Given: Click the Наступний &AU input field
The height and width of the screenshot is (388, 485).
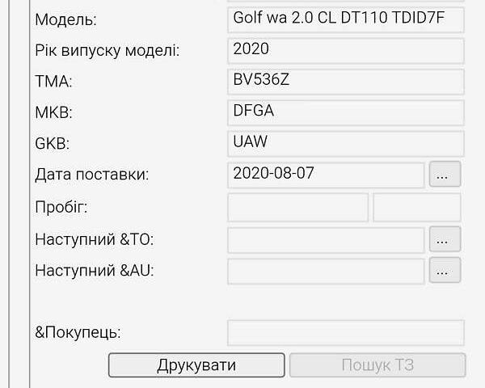Looking at the screenshot, I should coord(326,271).
